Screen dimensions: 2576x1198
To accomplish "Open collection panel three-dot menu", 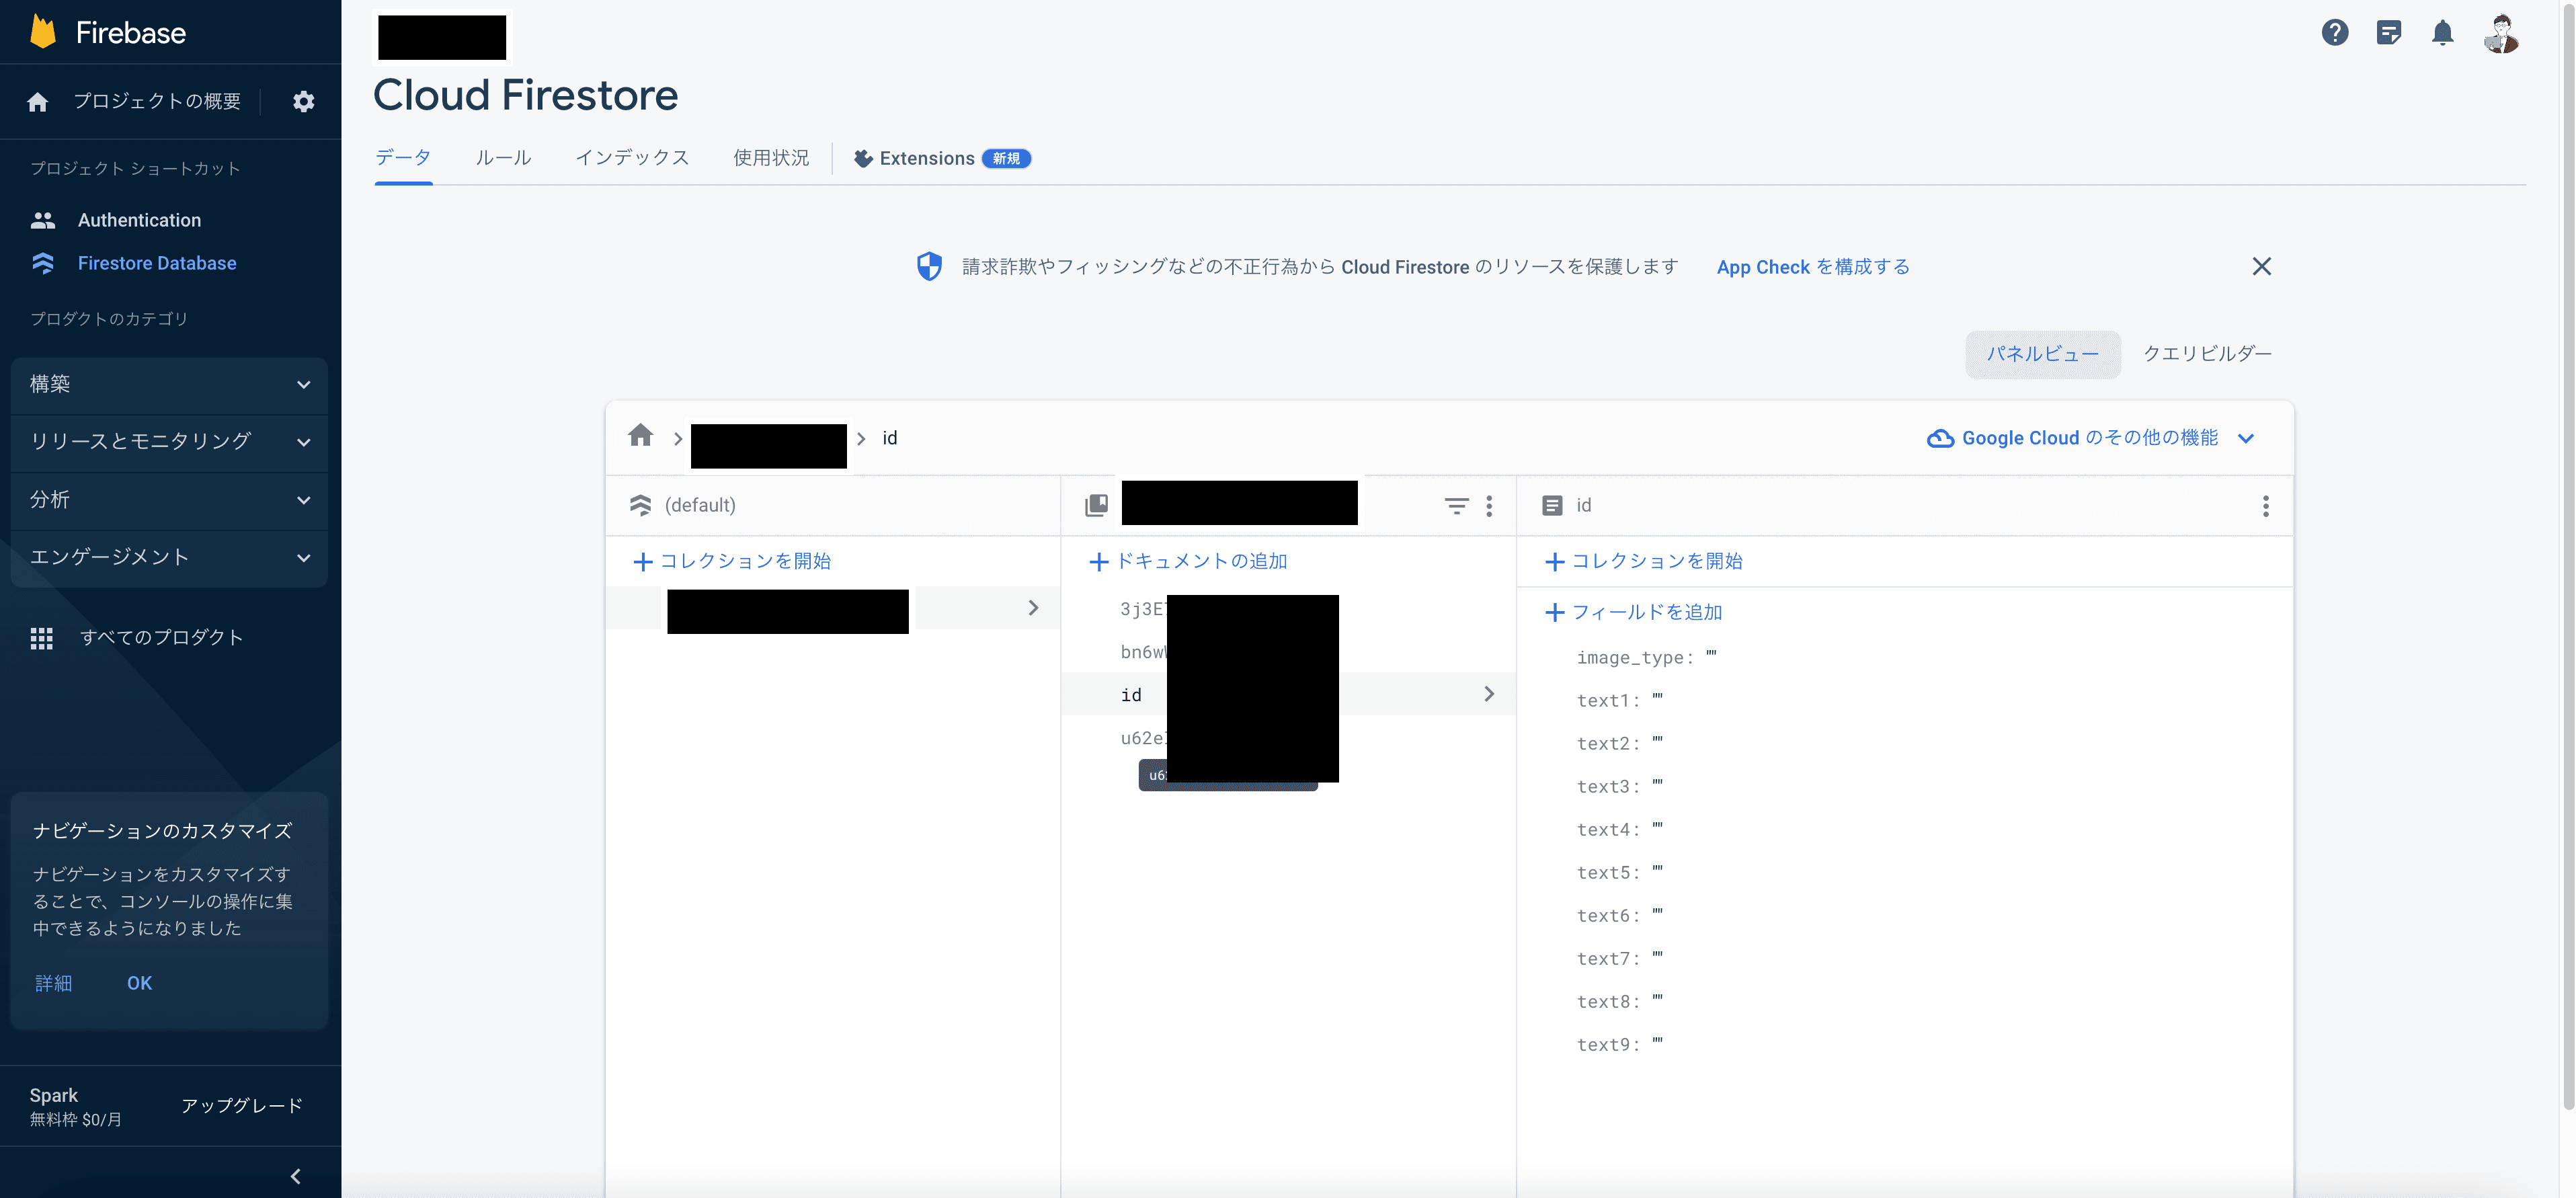I will (x=1489, y=506).
